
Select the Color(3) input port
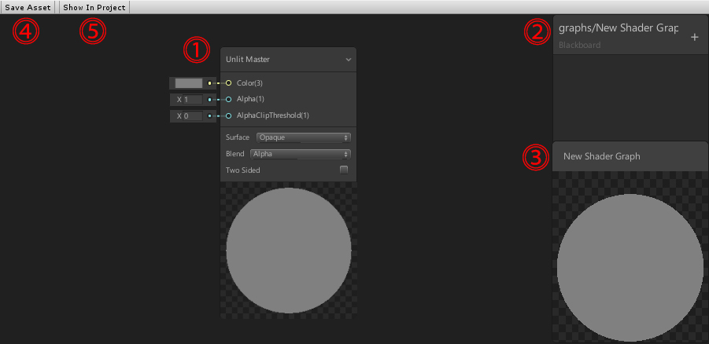tap(229, 83)
